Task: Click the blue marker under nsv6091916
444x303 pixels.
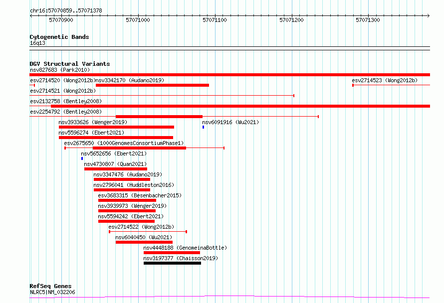Action: click(204, 127)
